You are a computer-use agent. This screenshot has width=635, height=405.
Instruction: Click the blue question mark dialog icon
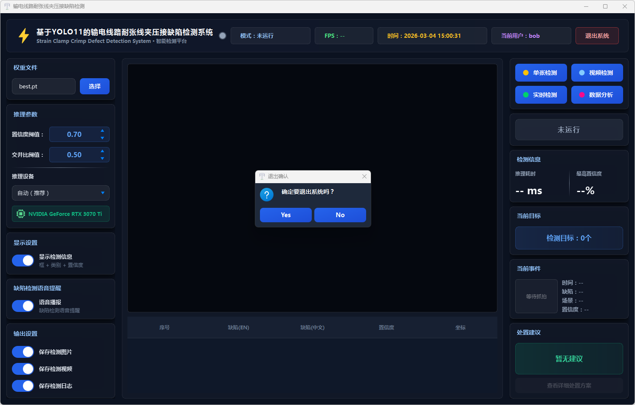(267, 195)
